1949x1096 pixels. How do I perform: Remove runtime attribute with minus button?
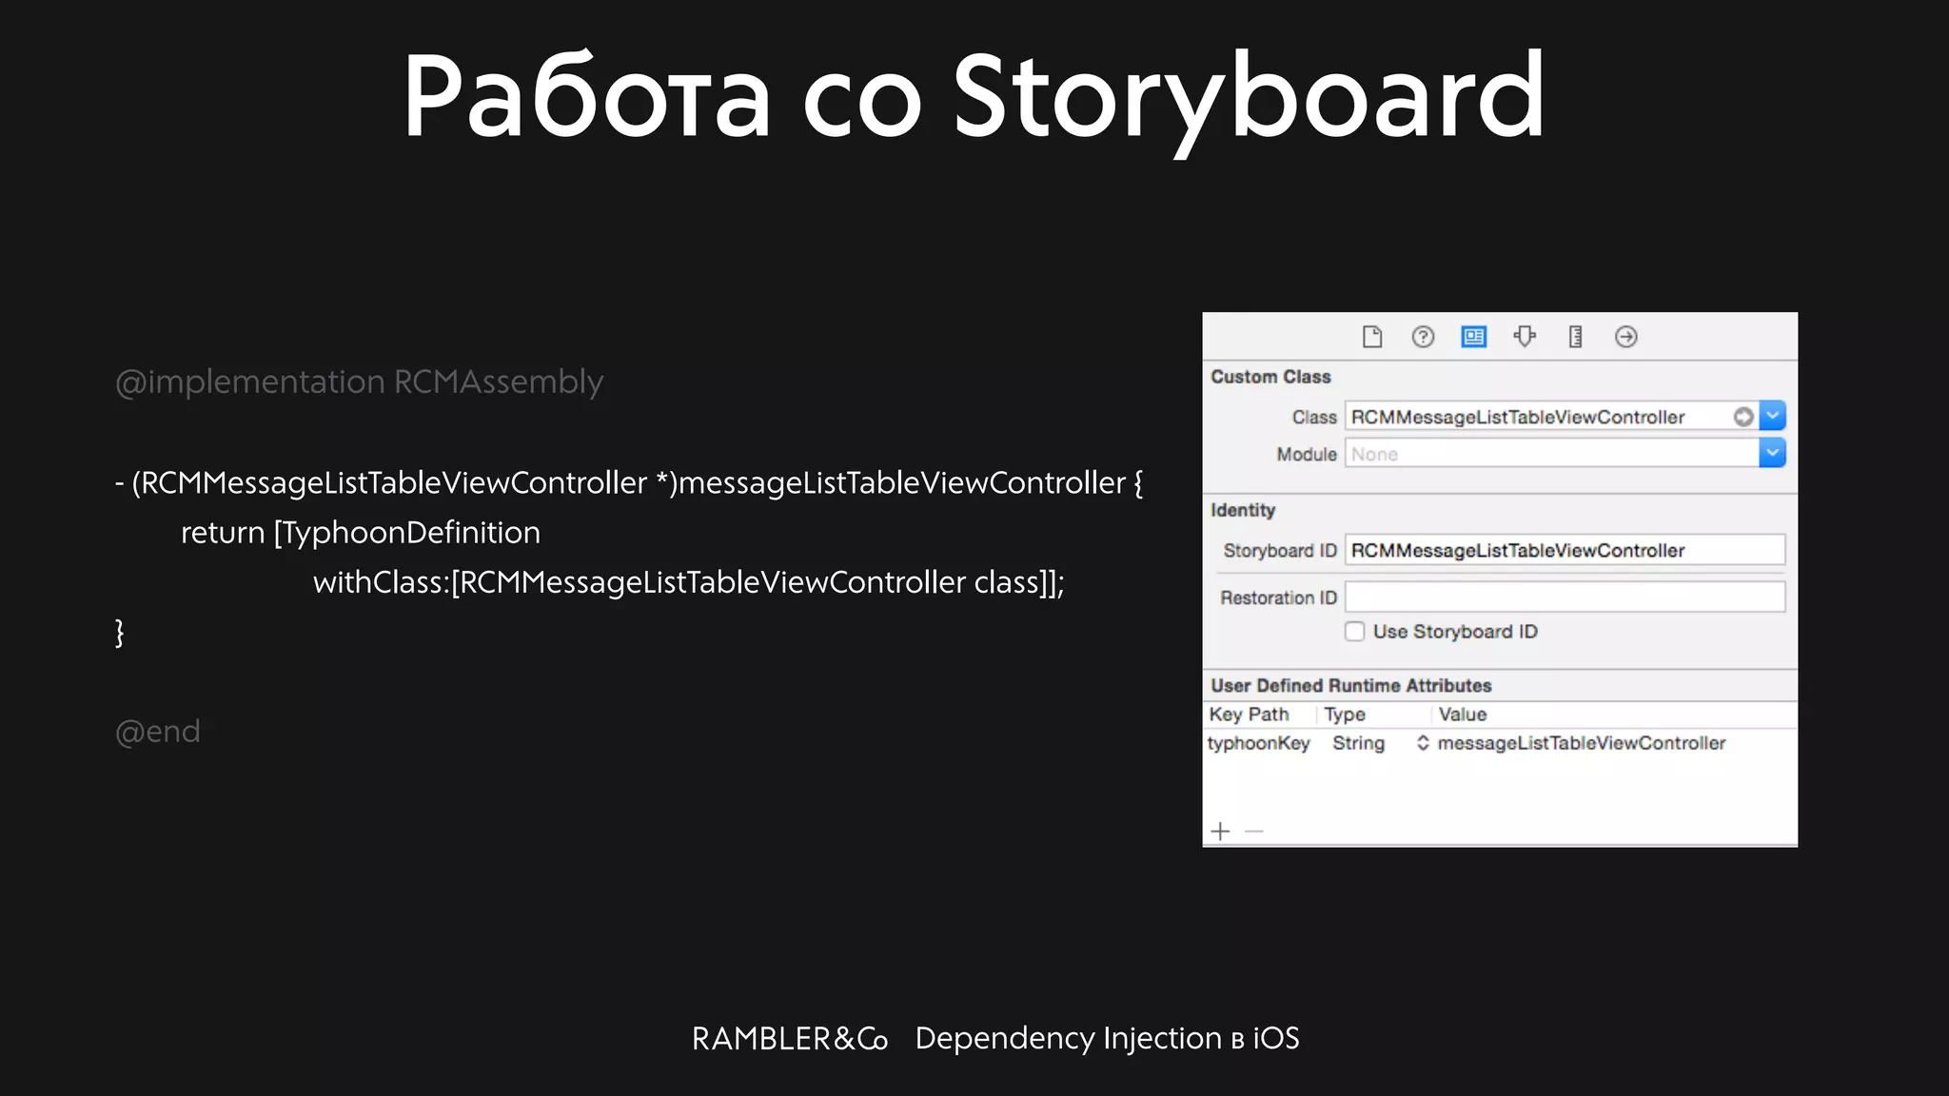(1254, 832)
